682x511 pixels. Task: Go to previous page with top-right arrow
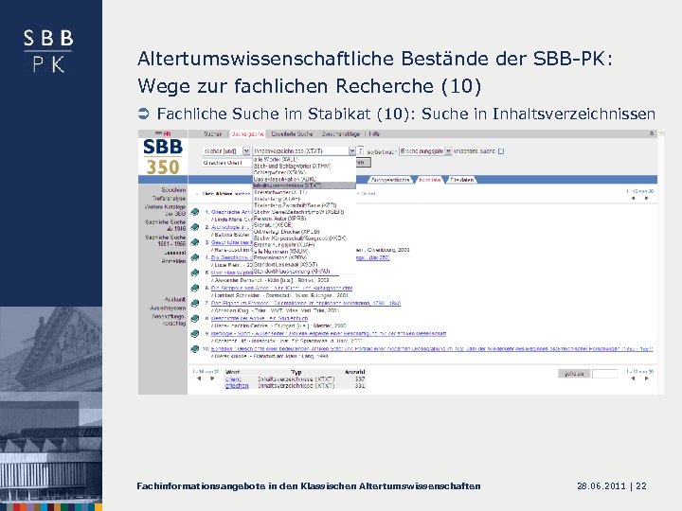pyautogui.click(x=634, y=198)
